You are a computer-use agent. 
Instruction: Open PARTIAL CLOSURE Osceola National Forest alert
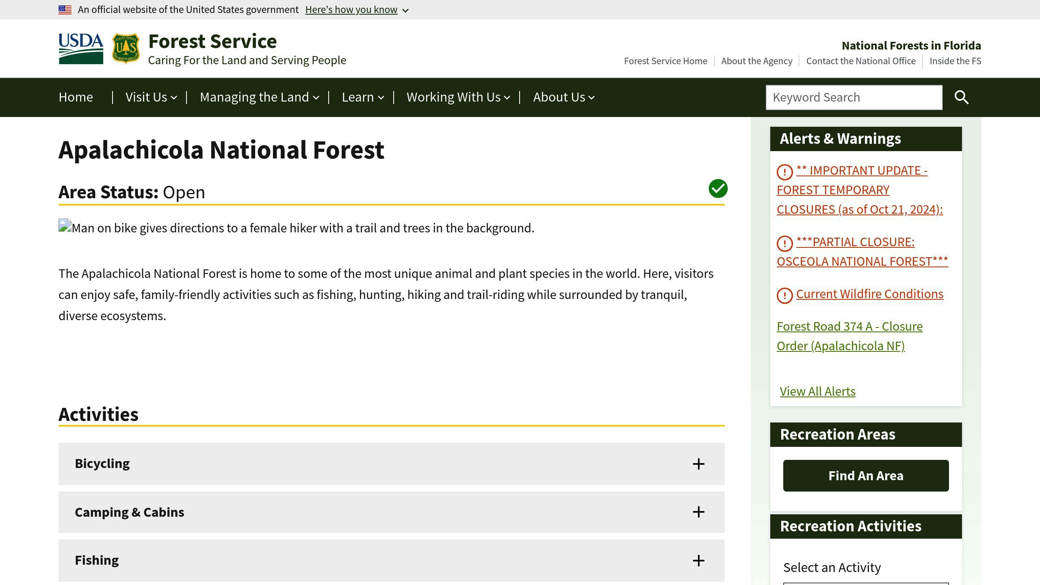pyautogui.click(x=862, y=251)
